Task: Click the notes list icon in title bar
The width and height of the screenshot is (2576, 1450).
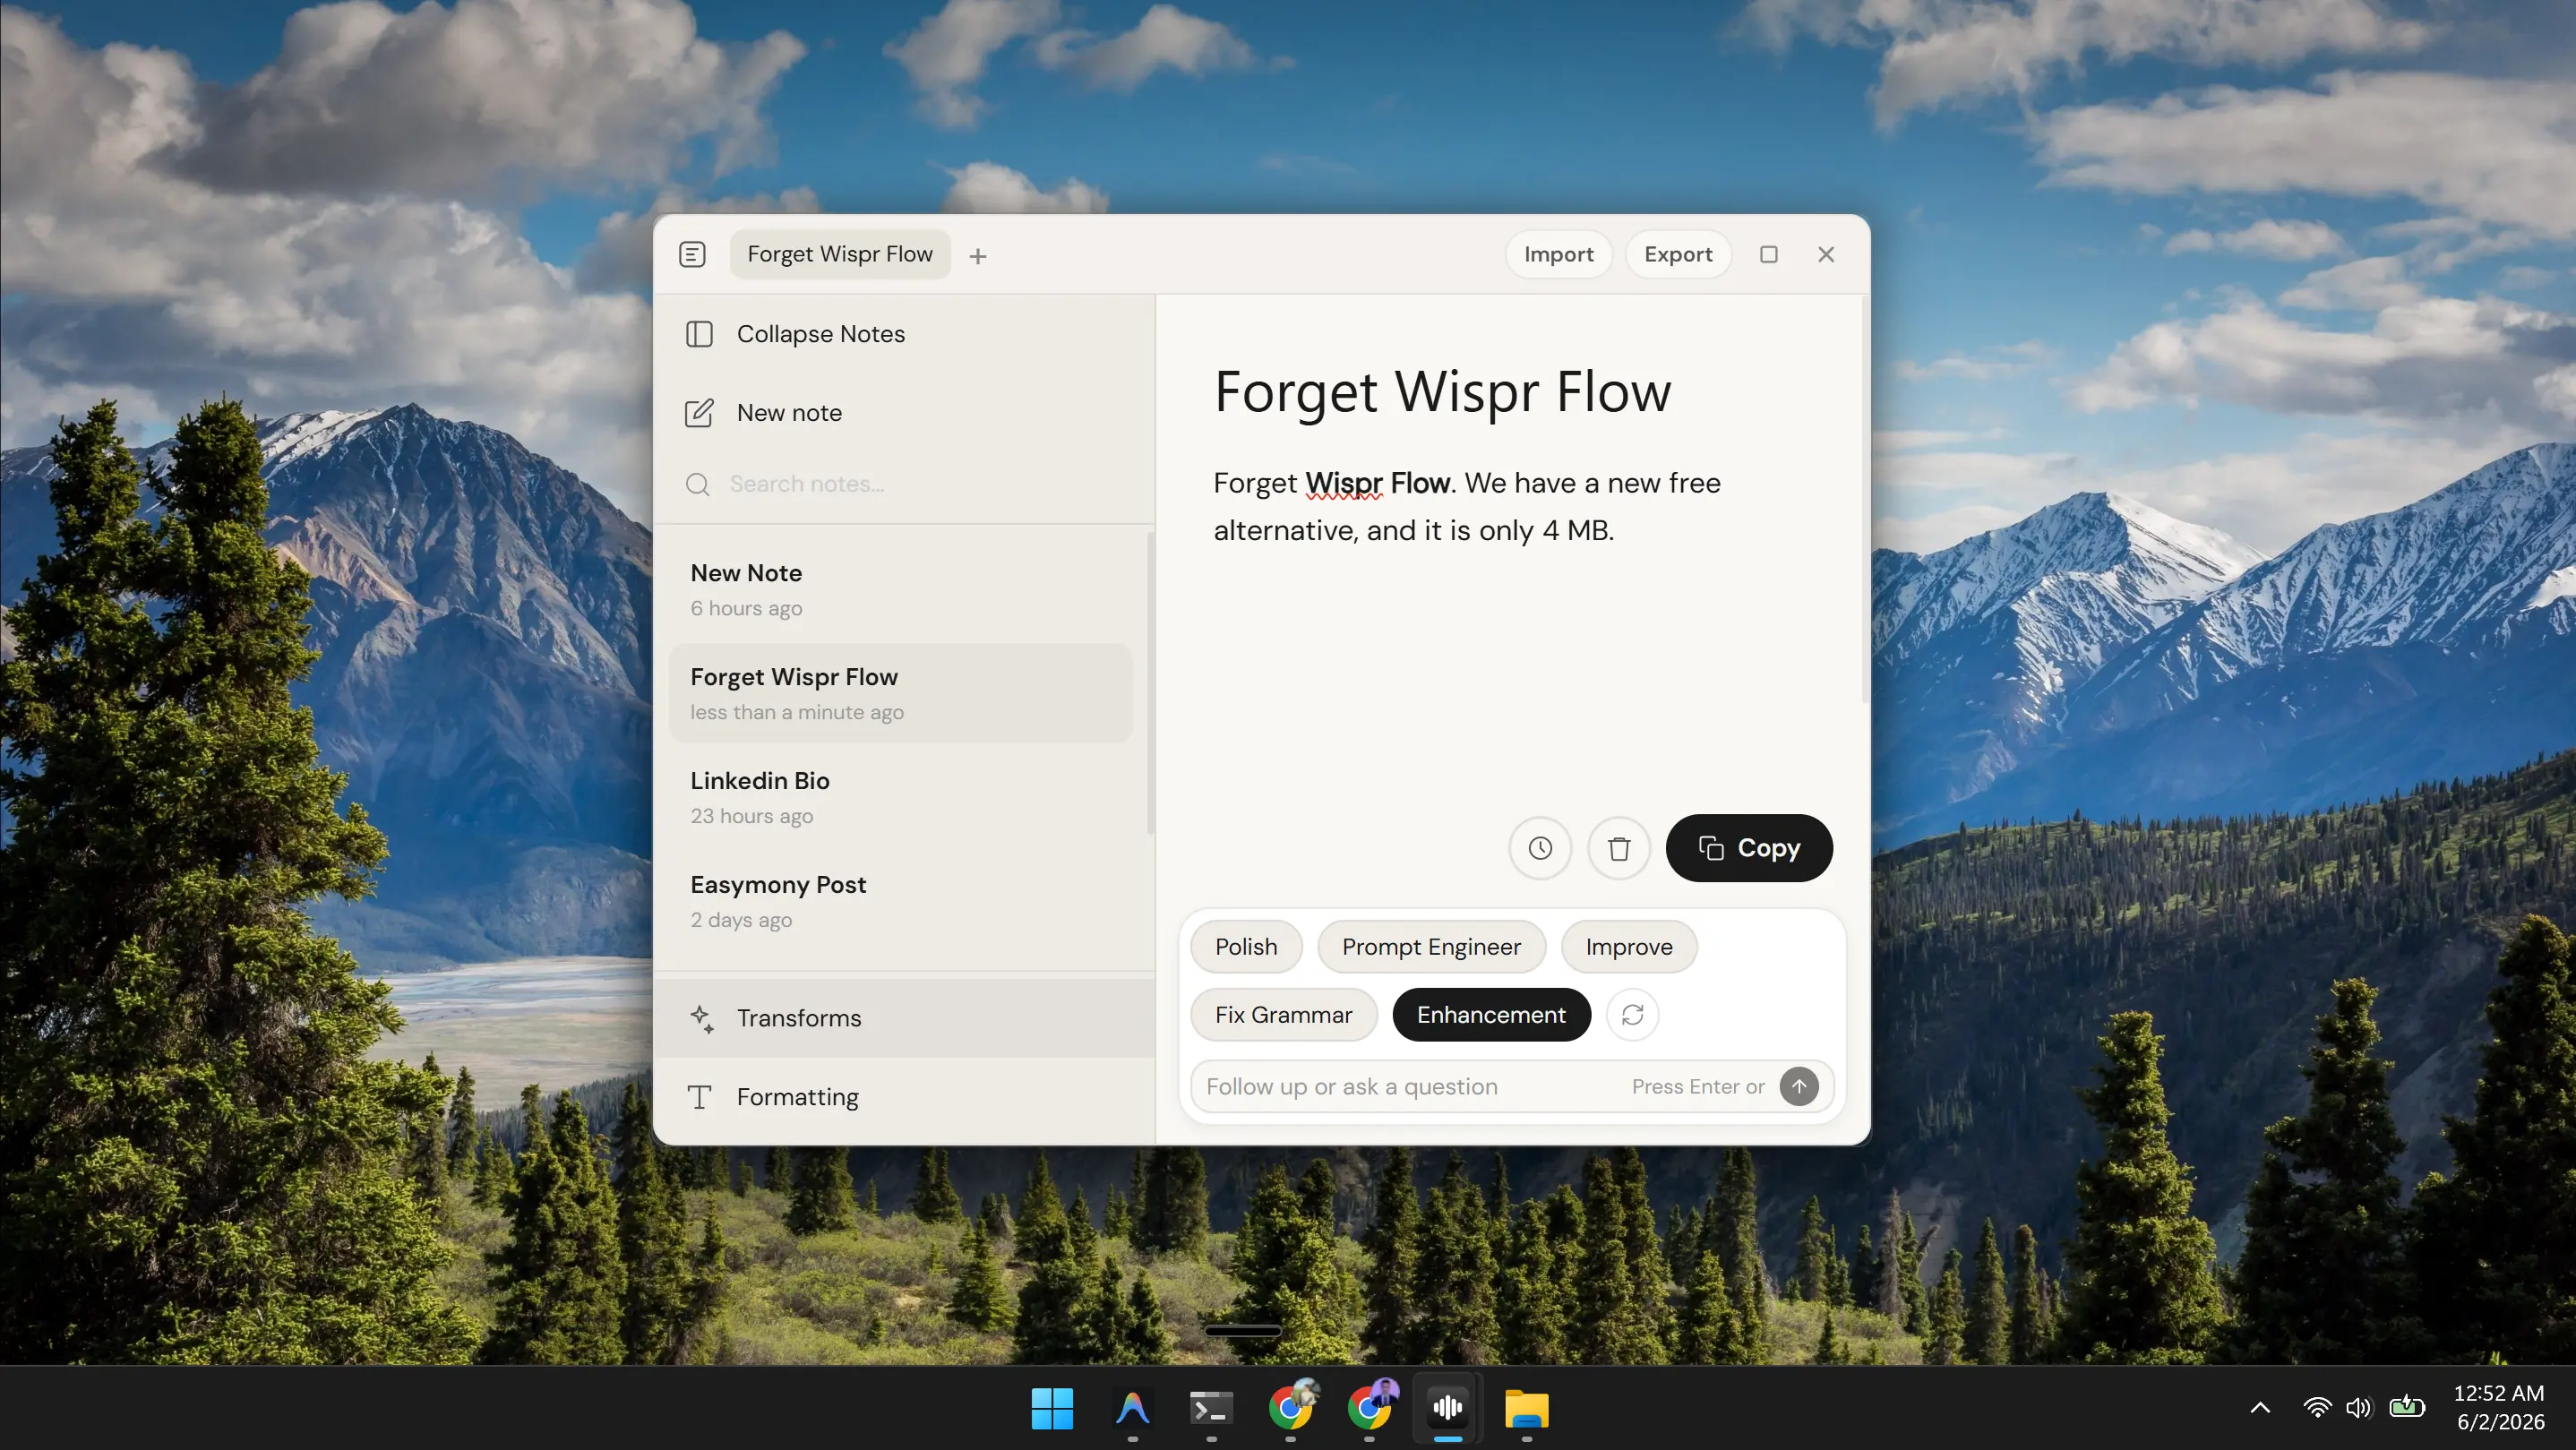Action: [692, 254]
